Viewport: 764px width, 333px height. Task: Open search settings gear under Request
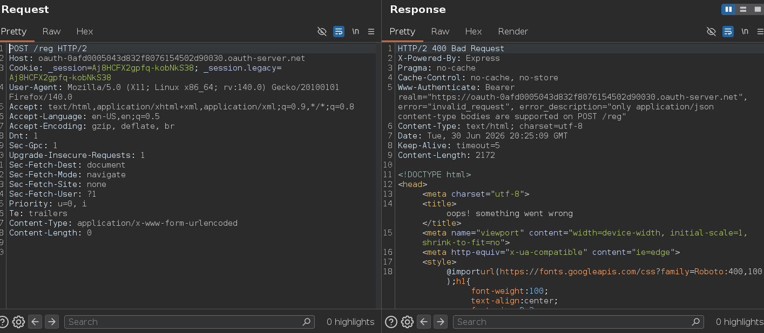coord(19,322)
